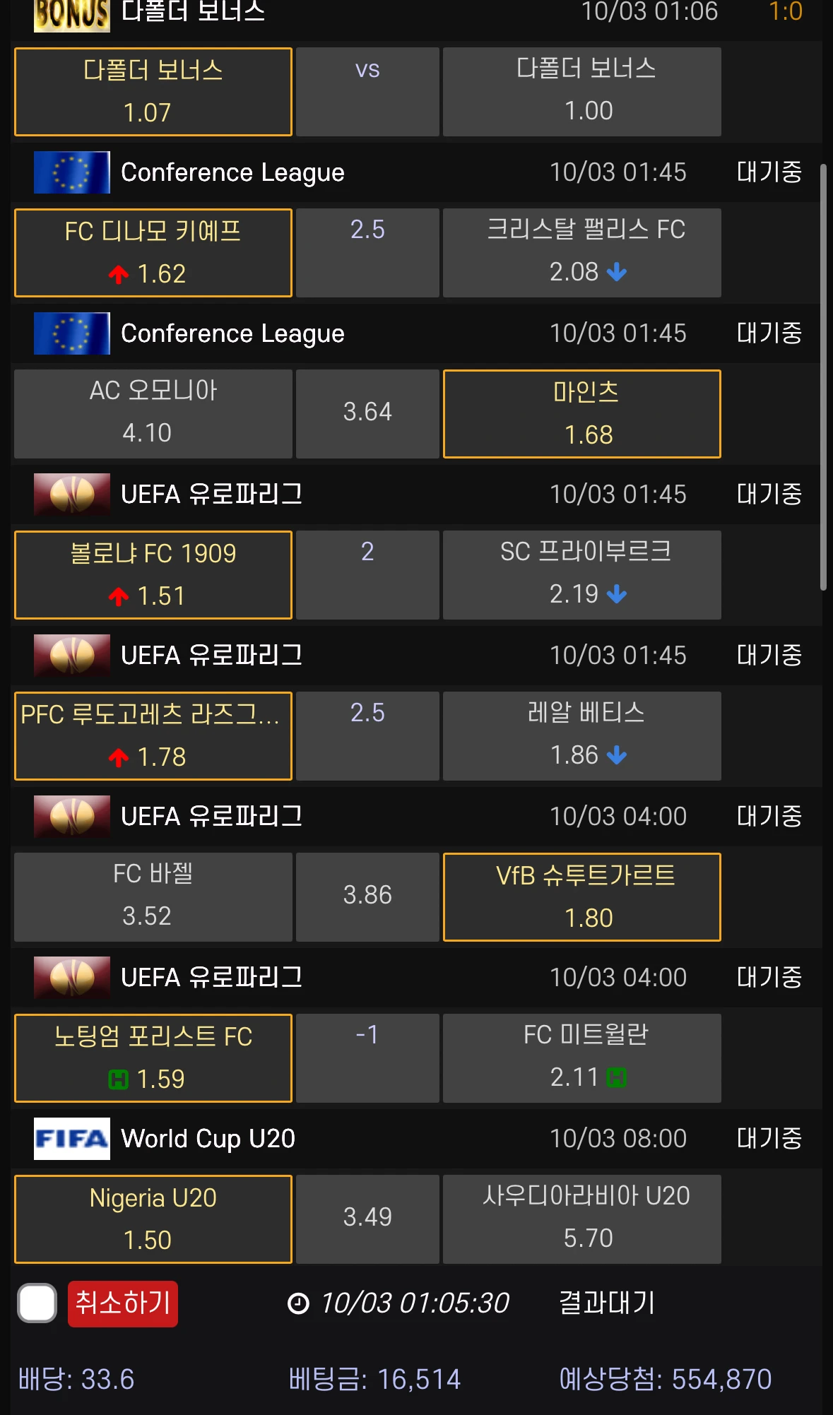Click the red up arrow beside 1.62
833x1415 pixels.
(119, 274)
